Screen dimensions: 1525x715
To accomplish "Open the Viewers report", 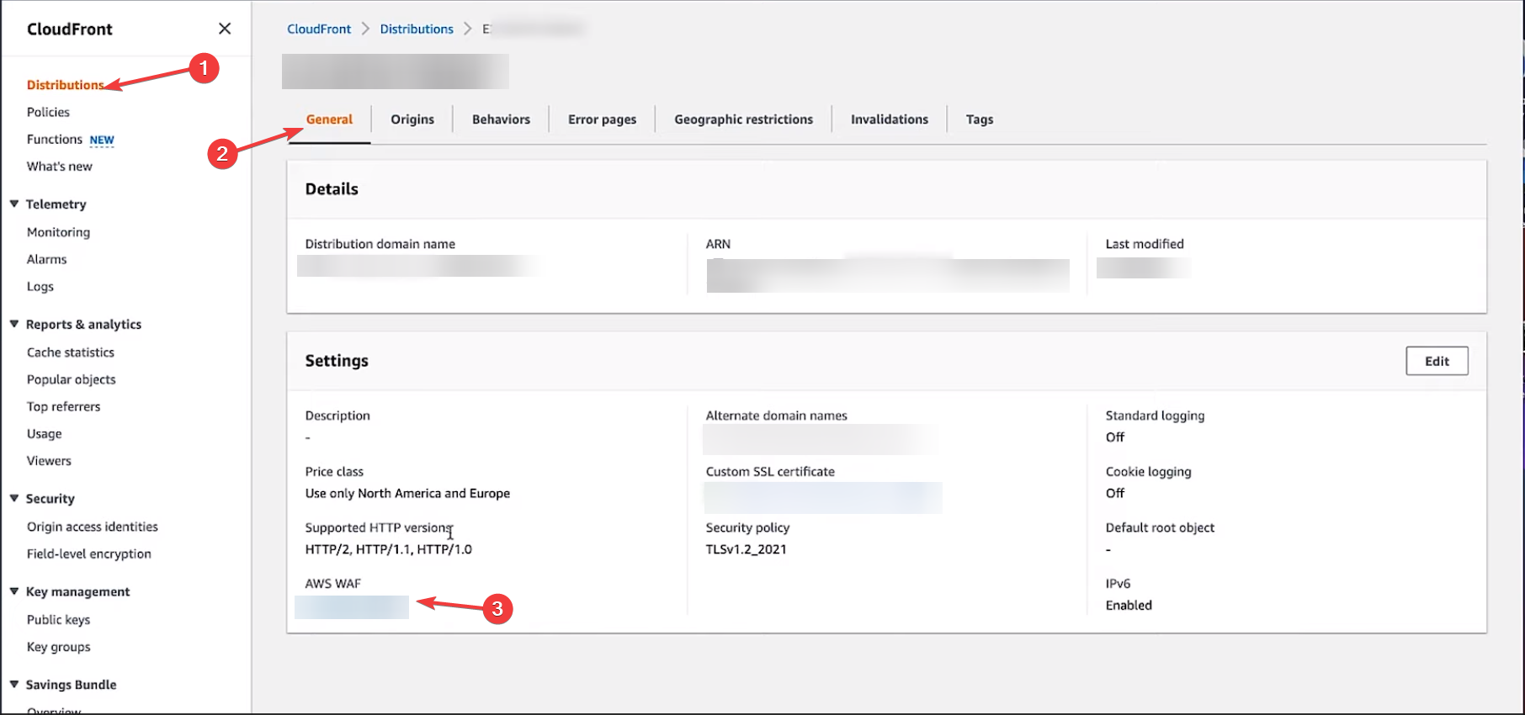I will [x=49, y=461].
